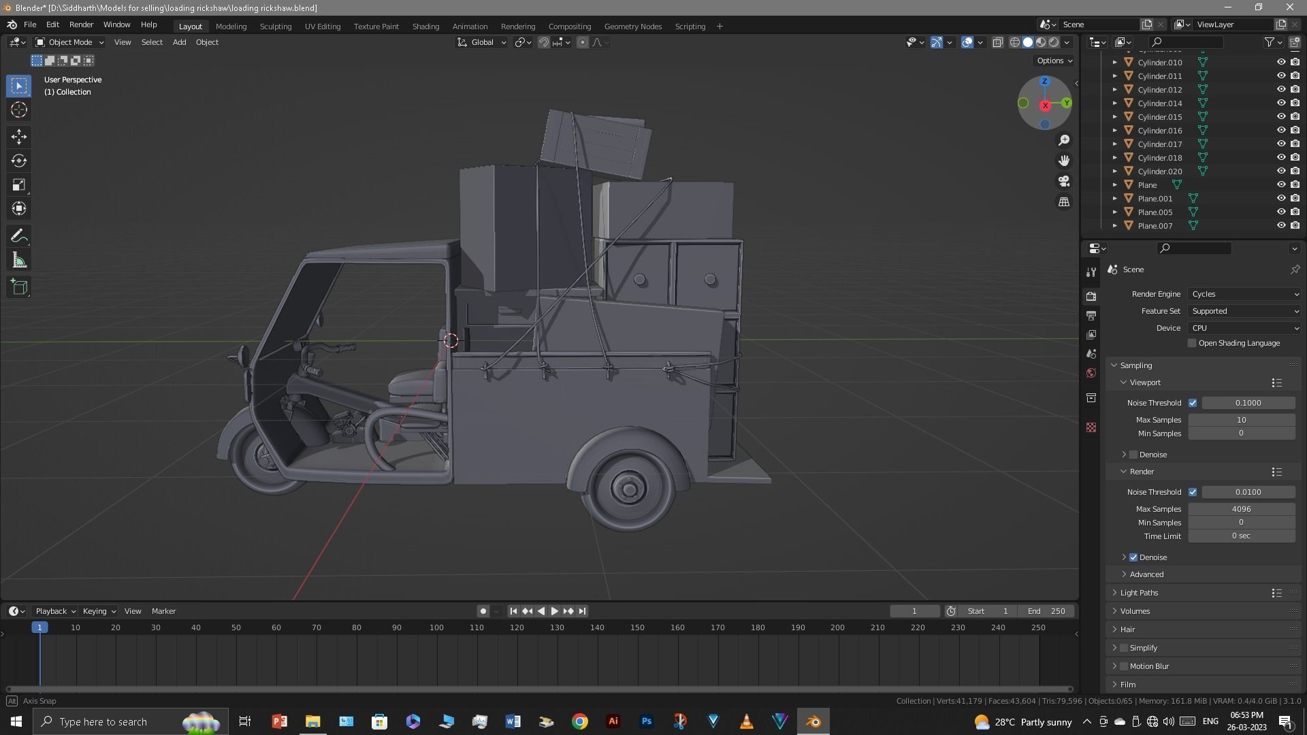Expand the Light Paths panel

(x=1139, y=593)
